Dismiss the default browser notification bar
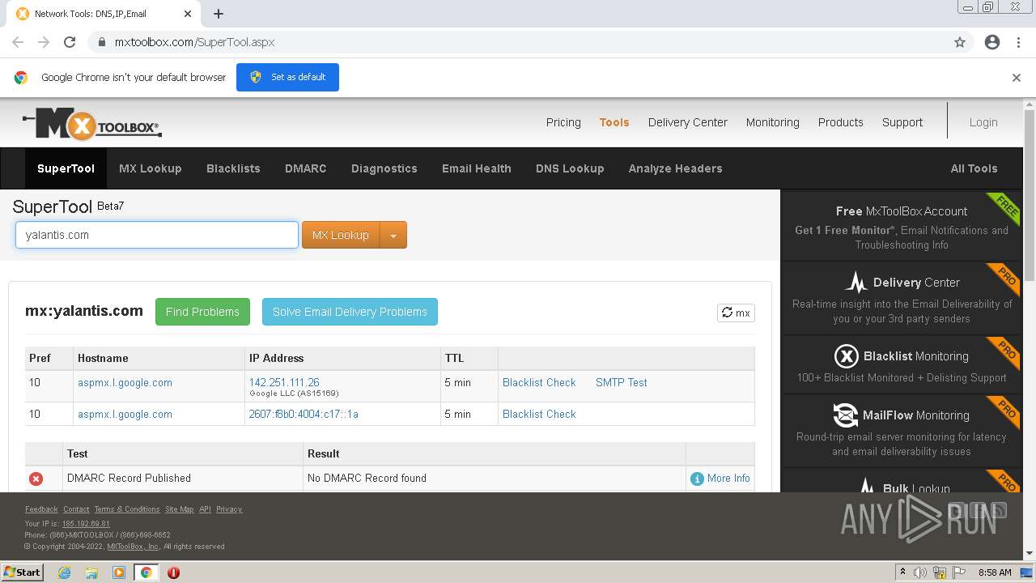 tap(1017, 78)
